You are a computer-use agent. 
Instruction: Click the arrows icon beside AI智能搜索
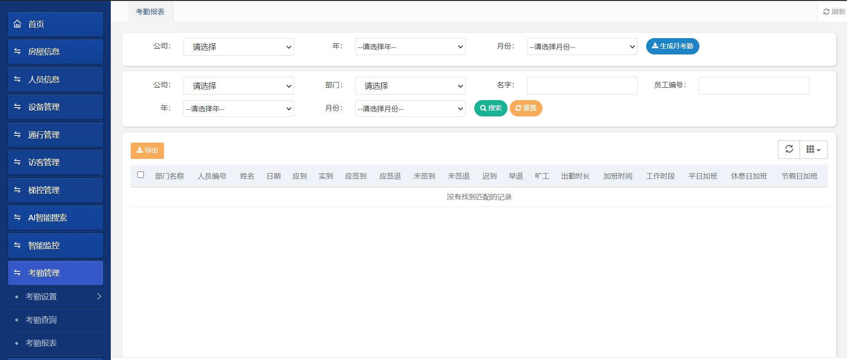click(17, 217)
